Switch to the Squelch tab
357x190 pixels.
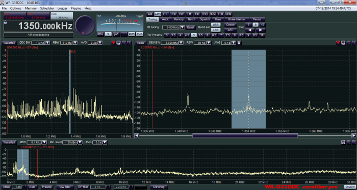tap(205, 19)
